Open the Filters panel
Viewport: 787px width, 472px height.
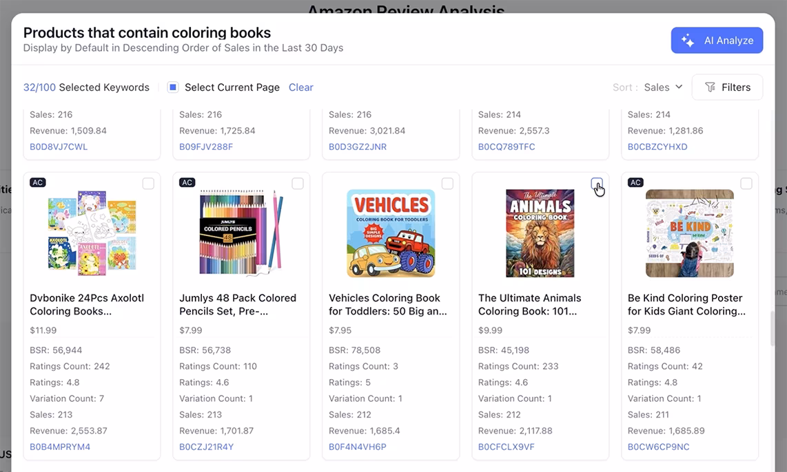coord(727,87)
